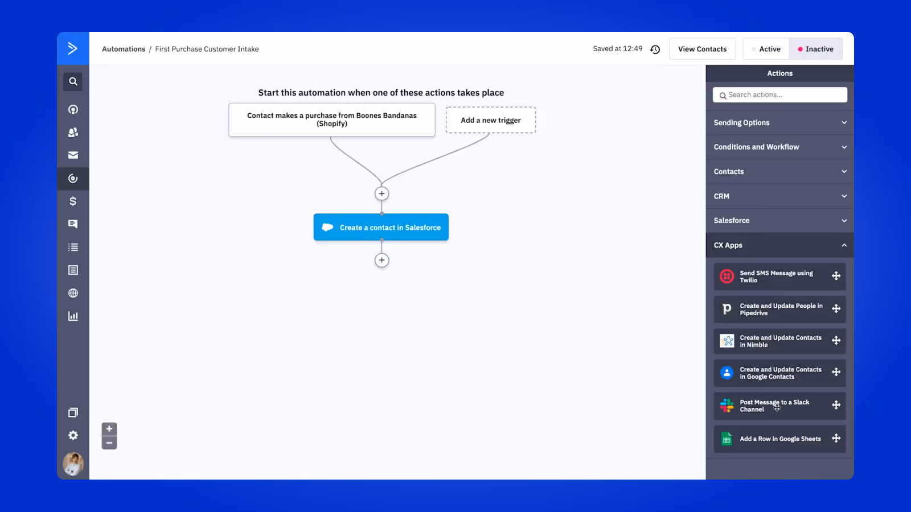Click move handle for Pipedrive action
Screen dimensions: 911x512
pos(836,308)
